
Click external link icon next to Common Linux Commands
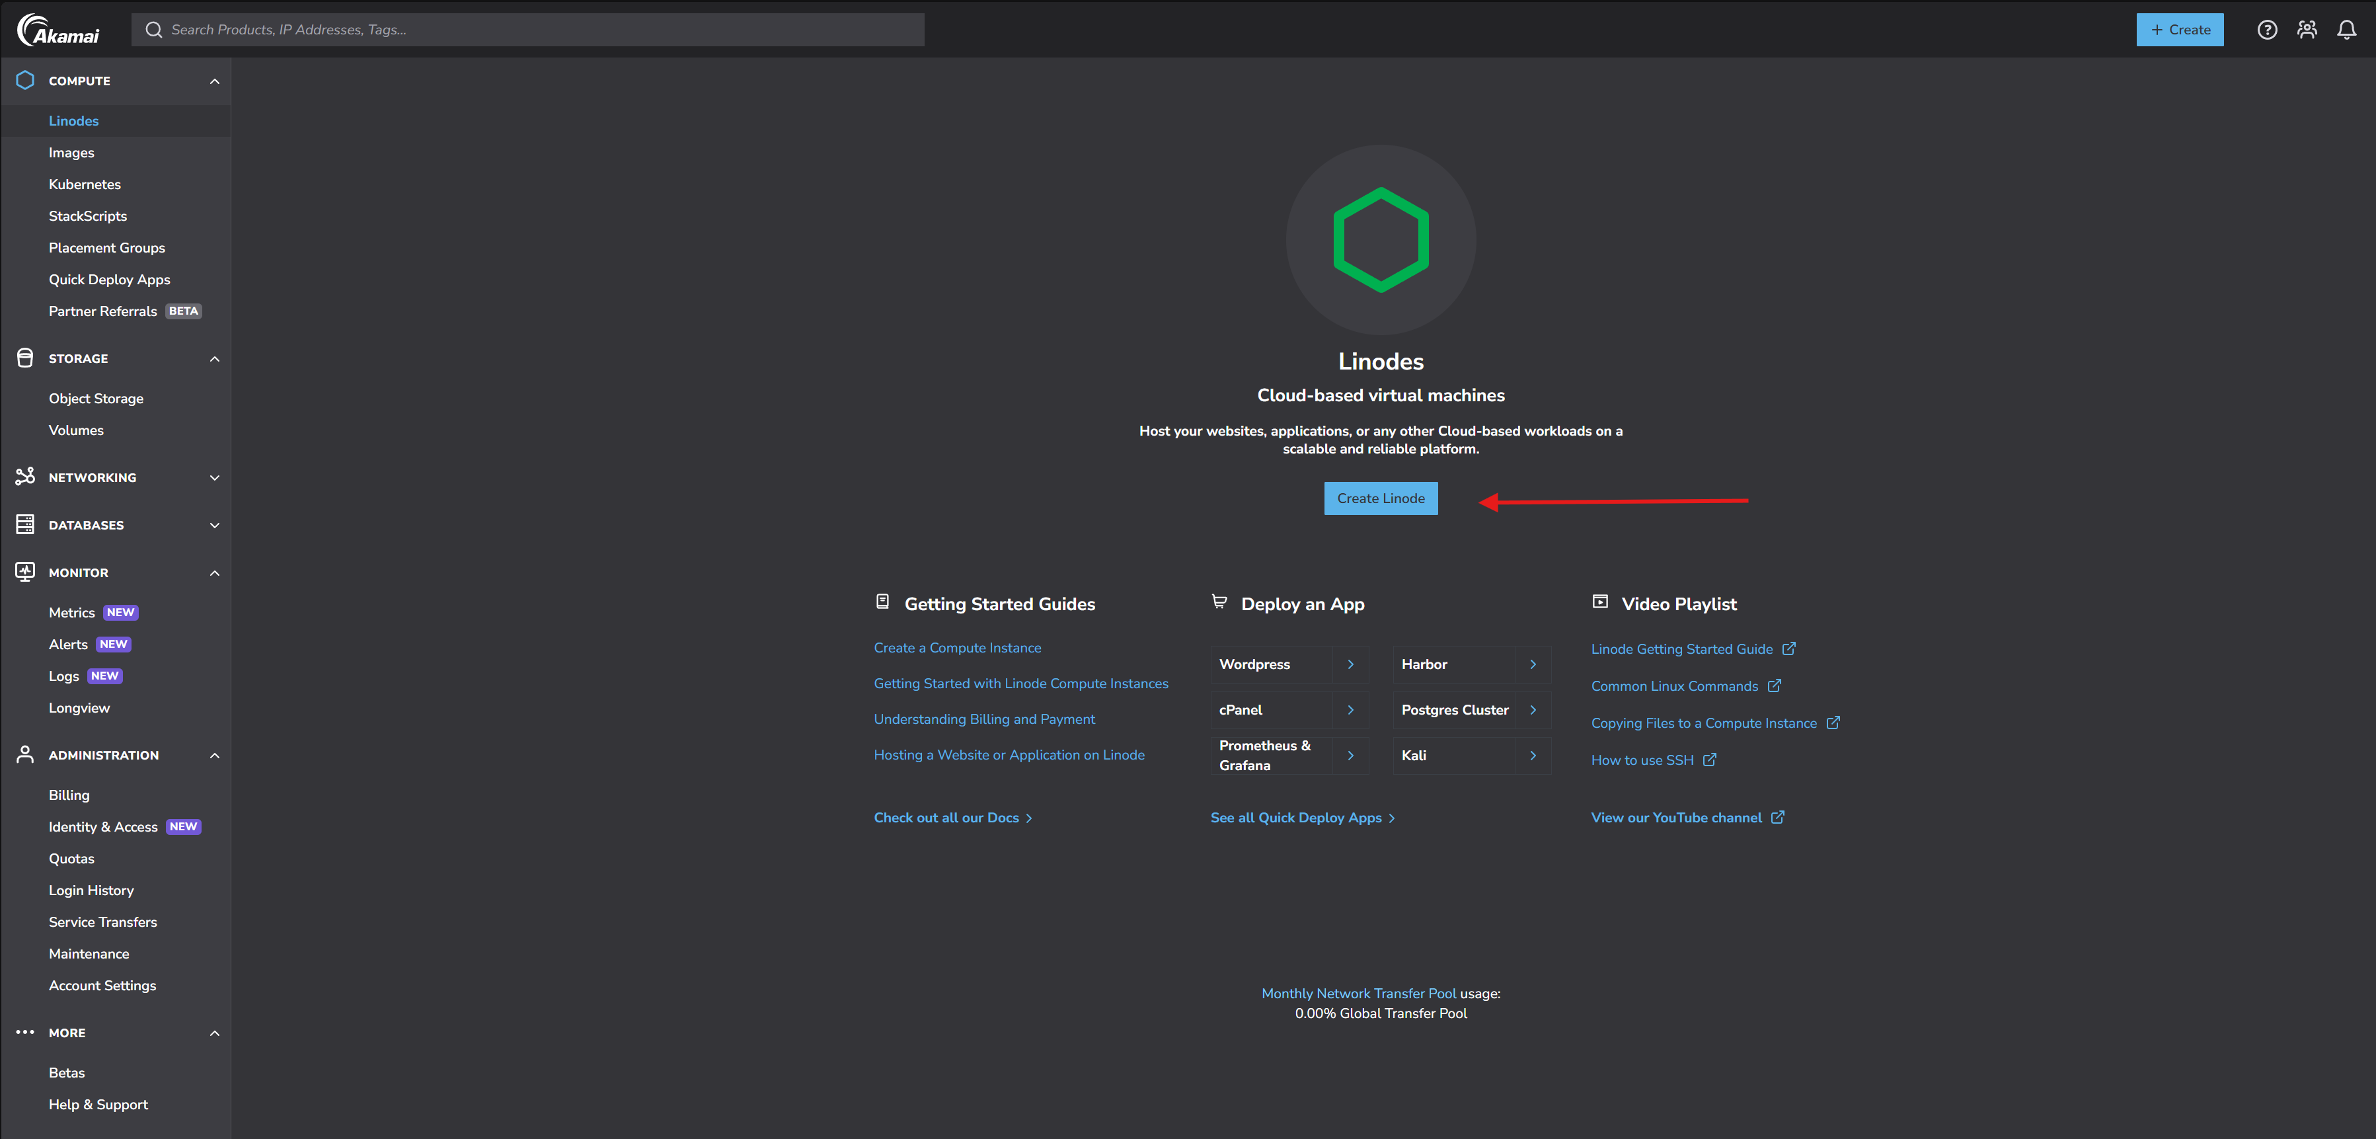(1774, 686)
